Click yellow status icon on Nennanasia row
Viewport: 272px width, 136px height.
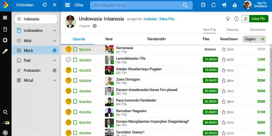[x=69, y=49]
